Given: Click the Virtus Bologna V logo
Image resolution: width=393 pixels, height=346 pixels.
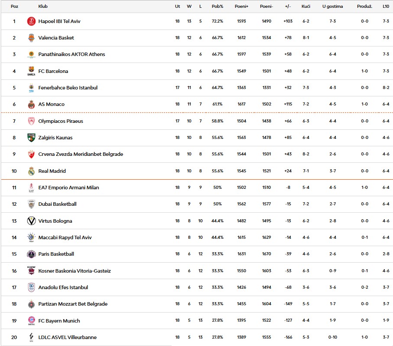Looking at the screenshot, I should [31, 221].
